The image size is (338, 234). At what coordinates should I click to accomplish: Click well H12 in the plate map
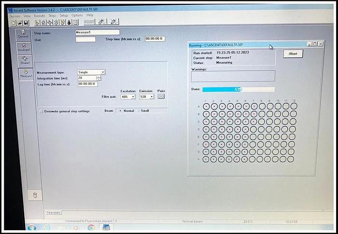(x=291, y=159)
